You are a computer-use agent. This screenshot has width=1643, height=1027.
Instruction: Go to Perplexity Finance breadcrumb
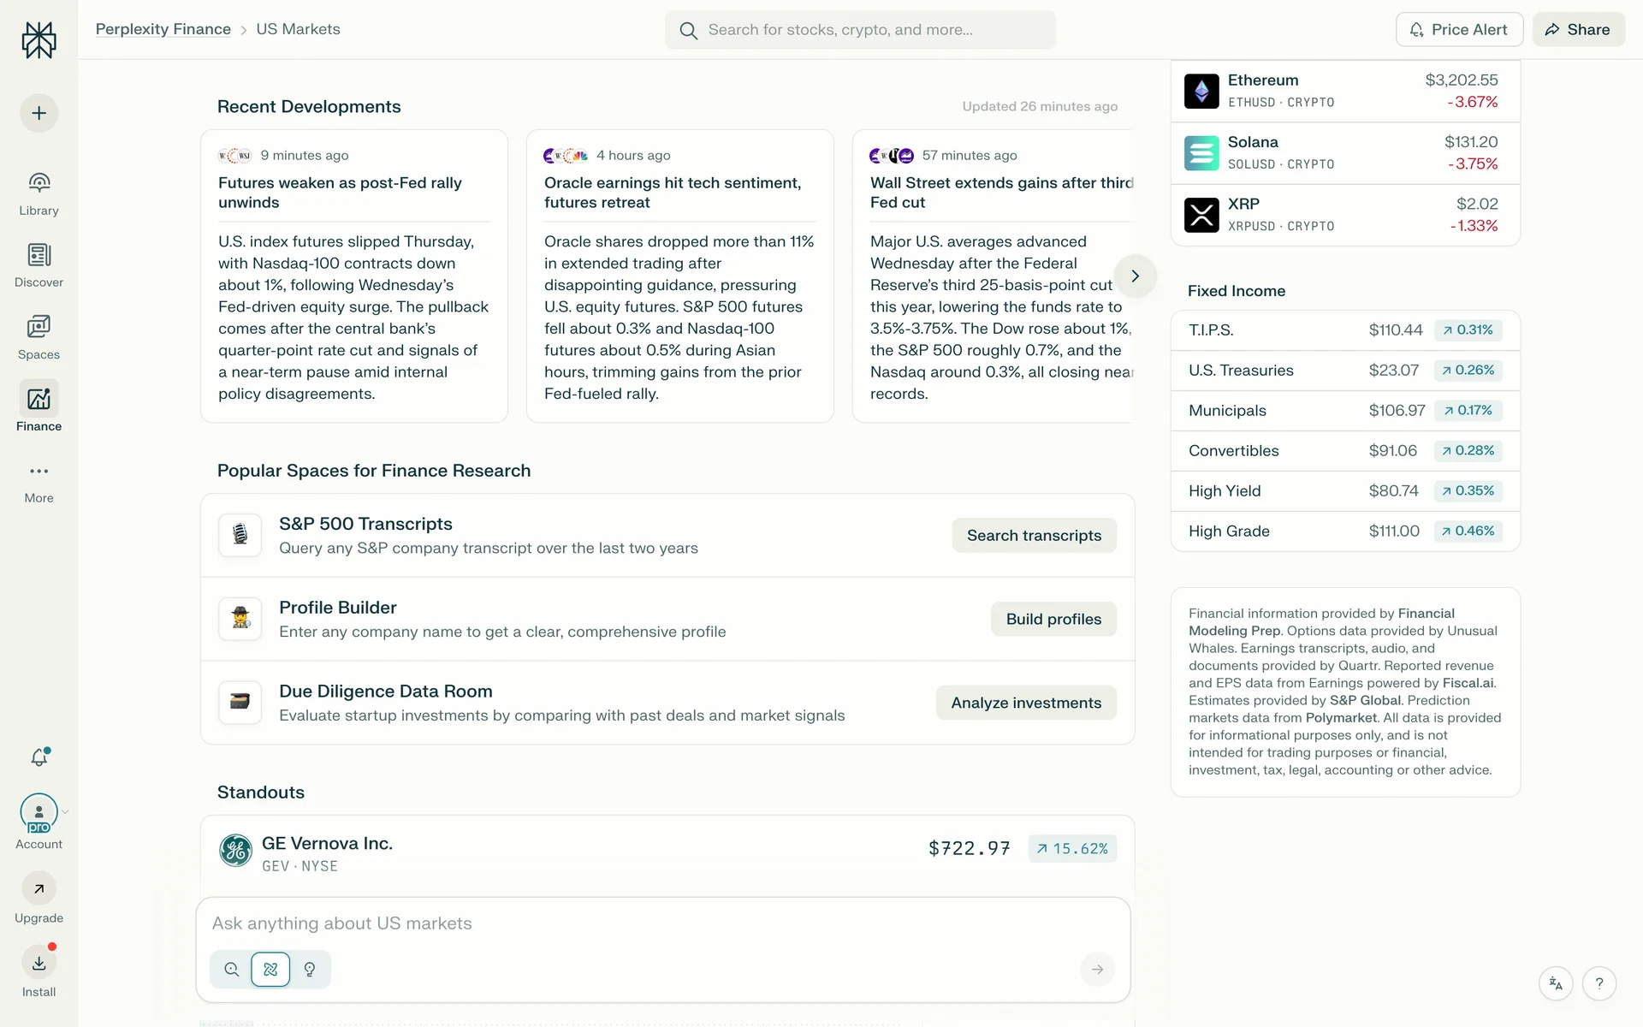163,29
